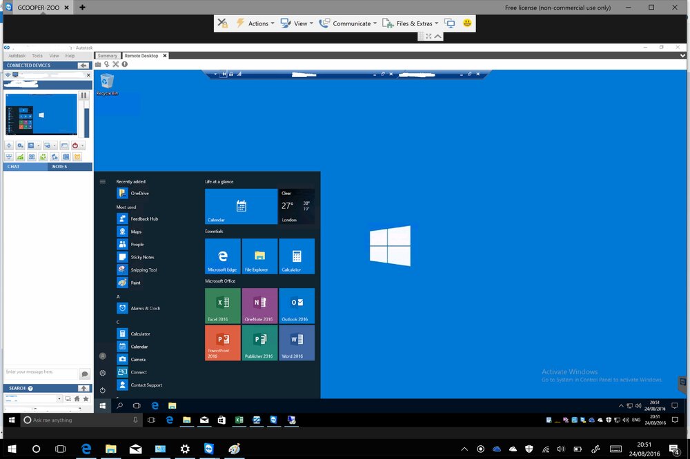Viewport: 690px width, 459px height.
Task: Open TeamViewer from the local bottom taskbar
Action: (209, 449)
